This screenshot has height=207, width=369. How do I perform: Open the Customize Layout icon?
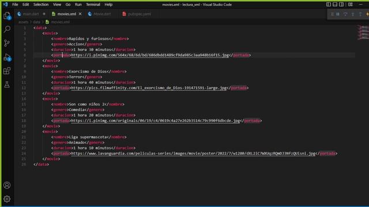coord(351,5)
